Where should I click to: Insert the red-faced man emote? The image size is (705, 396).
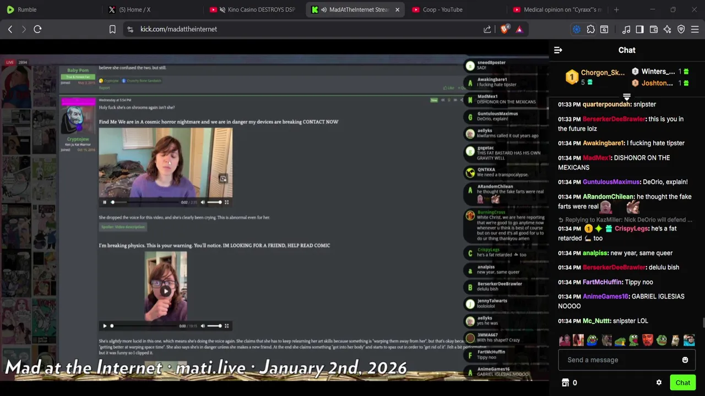tap(647, 340)
